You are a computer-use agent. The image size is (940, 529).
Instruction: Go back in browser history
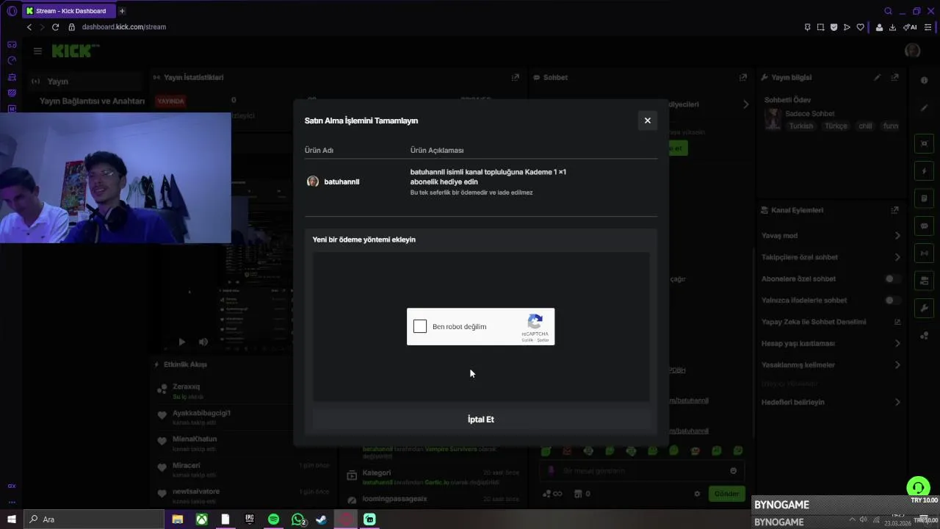pyautogui.click(x=29, y=27)
